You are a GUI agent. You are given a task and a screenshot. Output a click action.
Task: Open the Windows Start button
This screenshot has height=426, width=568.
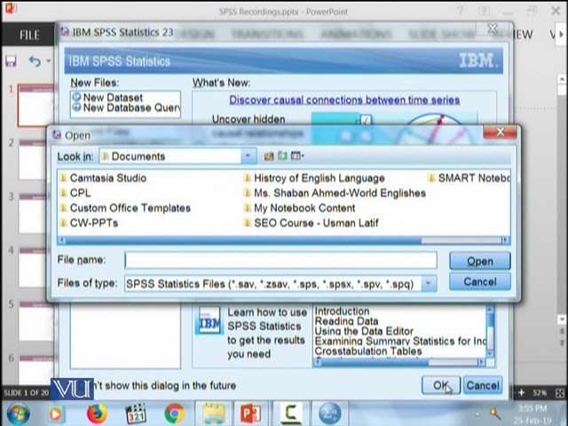(x=18, y=414)
